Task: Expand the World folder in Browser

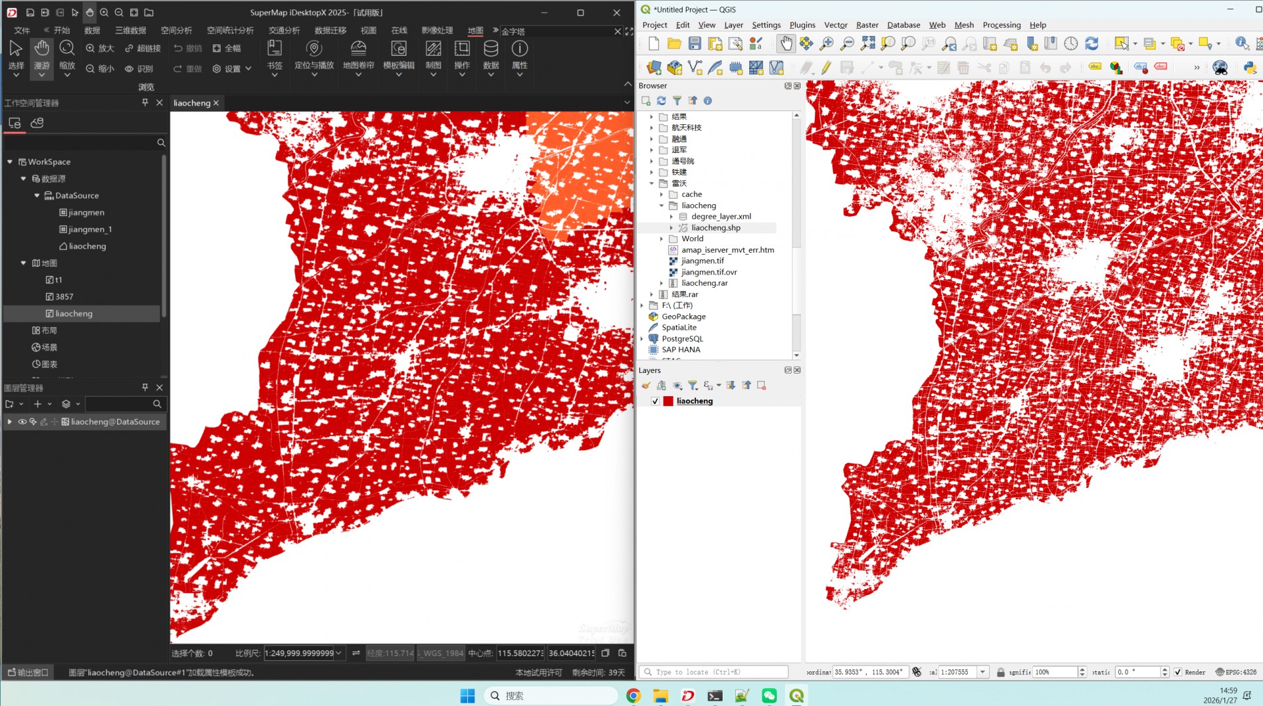Action: pyautogui.click(x=661, y=239)
